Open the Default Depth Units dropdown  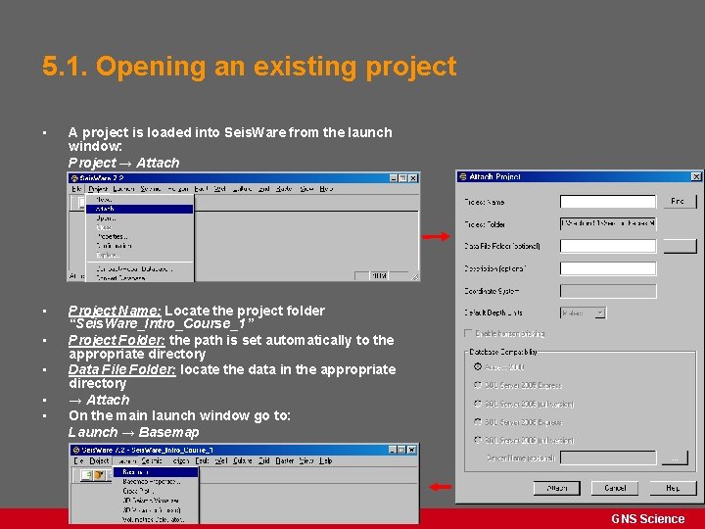[584, 313]
